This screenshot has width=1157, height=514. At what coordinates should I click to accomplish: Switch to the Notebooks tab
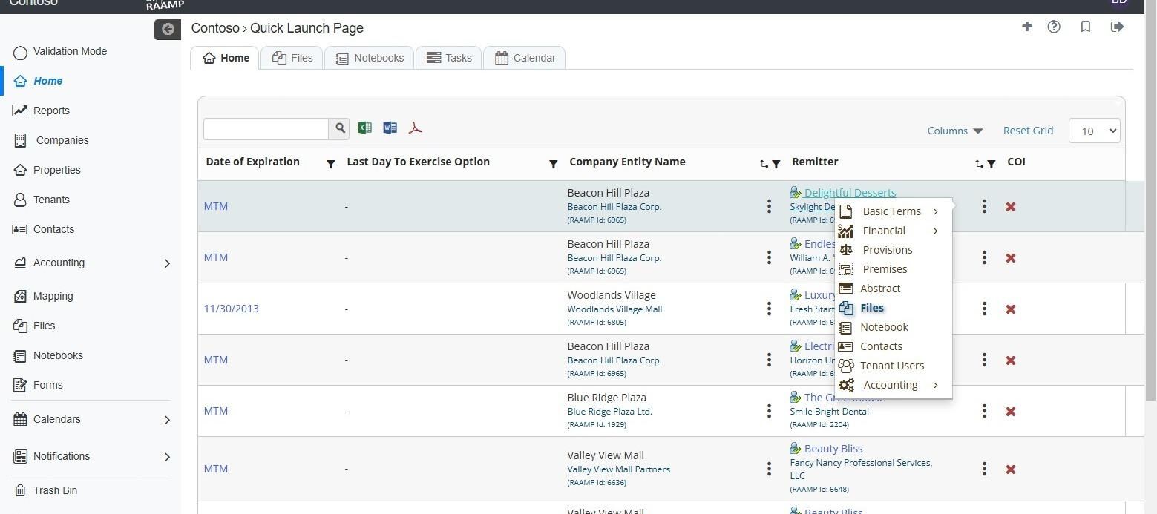[370, 58]
